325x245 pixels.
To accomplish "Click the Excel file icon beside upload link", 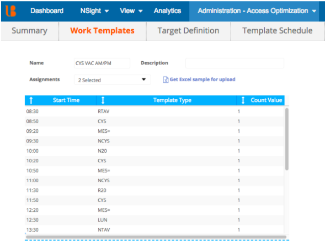I will tap(166, 79).
